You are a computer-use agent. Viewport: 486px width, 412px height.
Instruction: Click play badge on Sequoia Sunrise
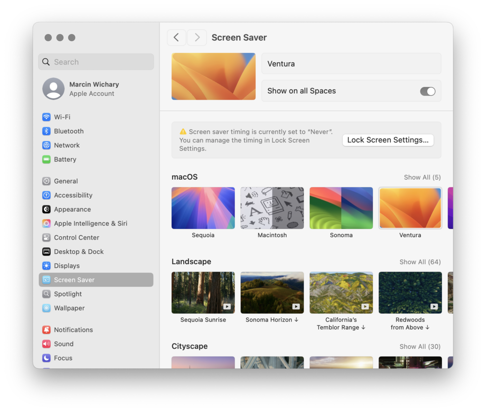tap(227, 307)
